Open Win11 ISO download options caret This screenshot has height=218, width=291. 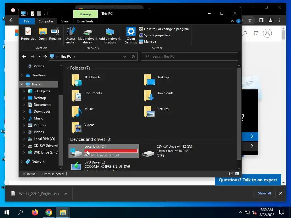66,194
